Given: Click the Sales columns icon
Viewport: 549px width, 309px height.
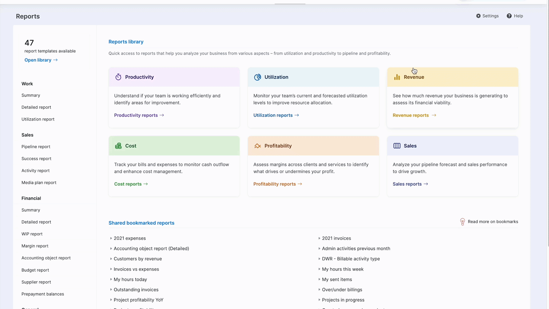Looking at the screenshot, I should click(397, 146).
